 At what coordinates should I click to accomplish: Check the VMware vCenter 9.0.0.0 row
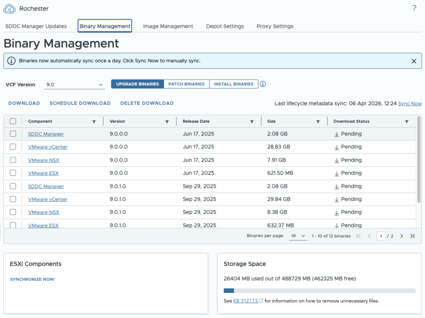pos(13,147)
